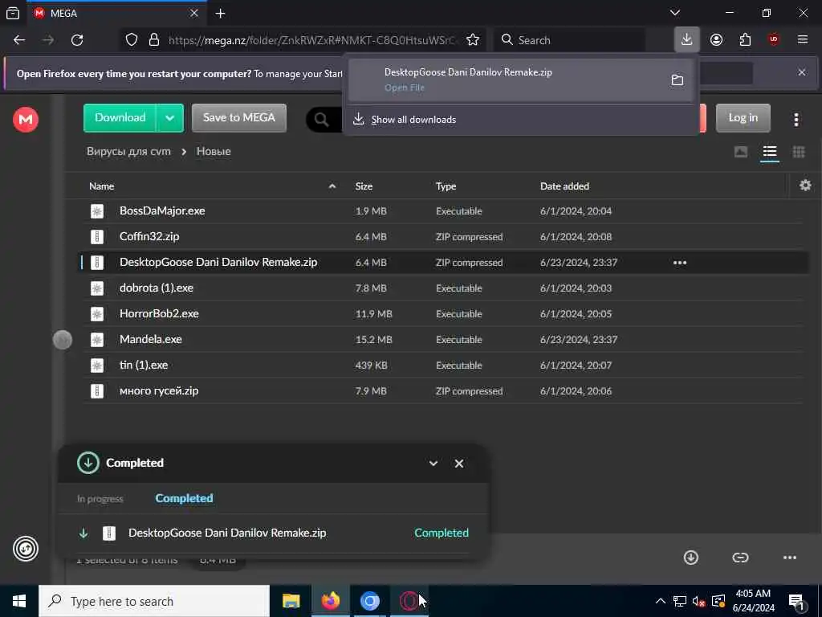The image size is (822, 617).
Task: Click the Log in button
Action: coord(743,117)
